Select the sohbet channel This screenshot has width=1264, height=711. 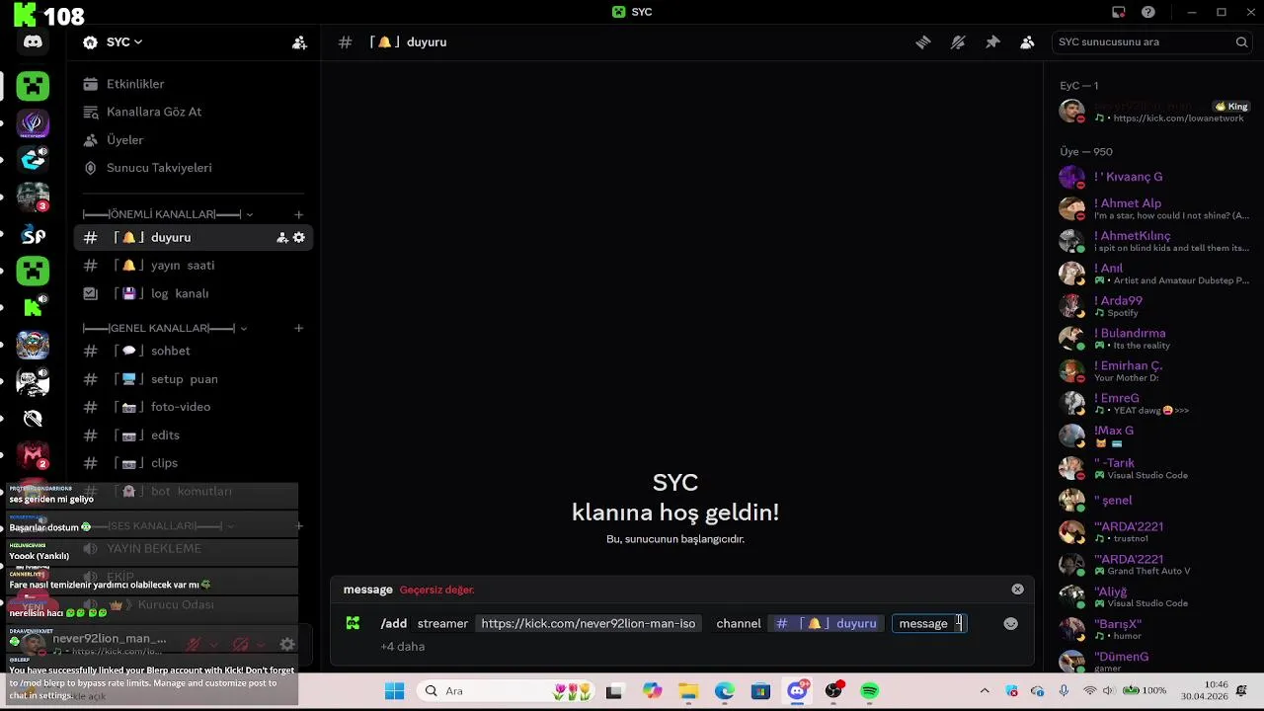[x=193, y=351]
